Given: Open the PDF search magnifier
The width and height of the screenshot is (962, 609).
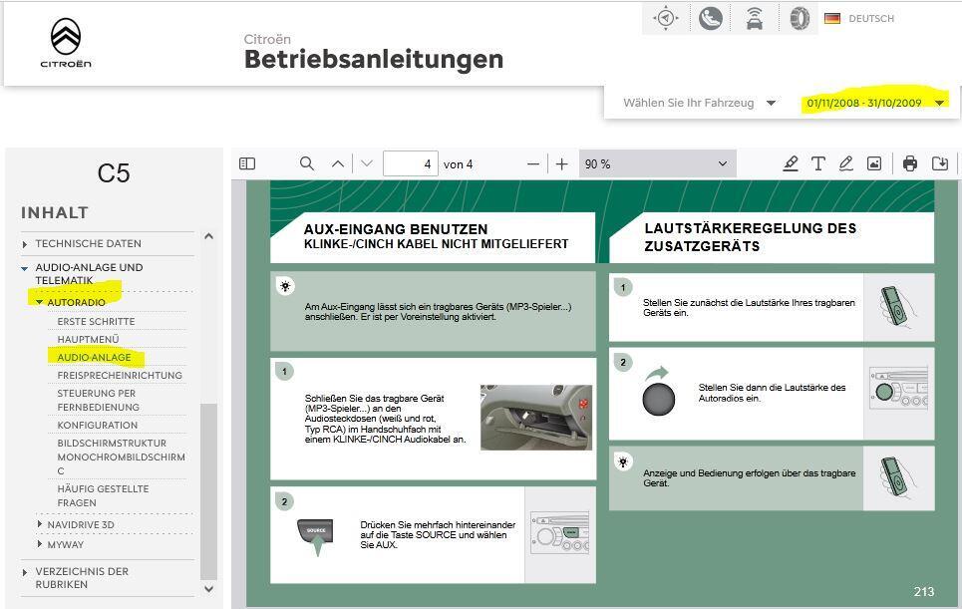Looking at the screenshot, I should point(307,163).
